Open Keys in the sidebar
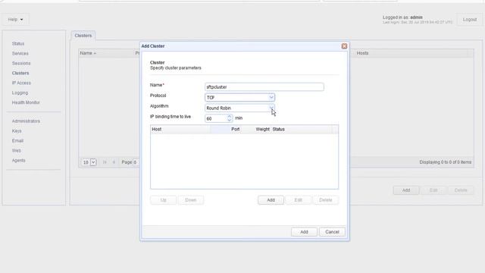The image size is (485, 273). tap(17, 131)
